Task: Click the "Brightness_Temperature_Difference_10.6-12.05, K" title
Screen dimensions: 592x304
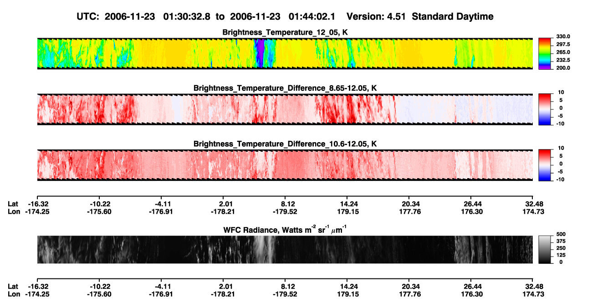Action: (x=285, y=144)
